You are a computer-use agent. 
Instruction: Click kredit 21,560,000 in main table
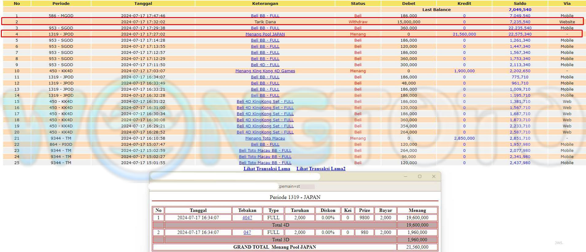click(x=464, y=34)
